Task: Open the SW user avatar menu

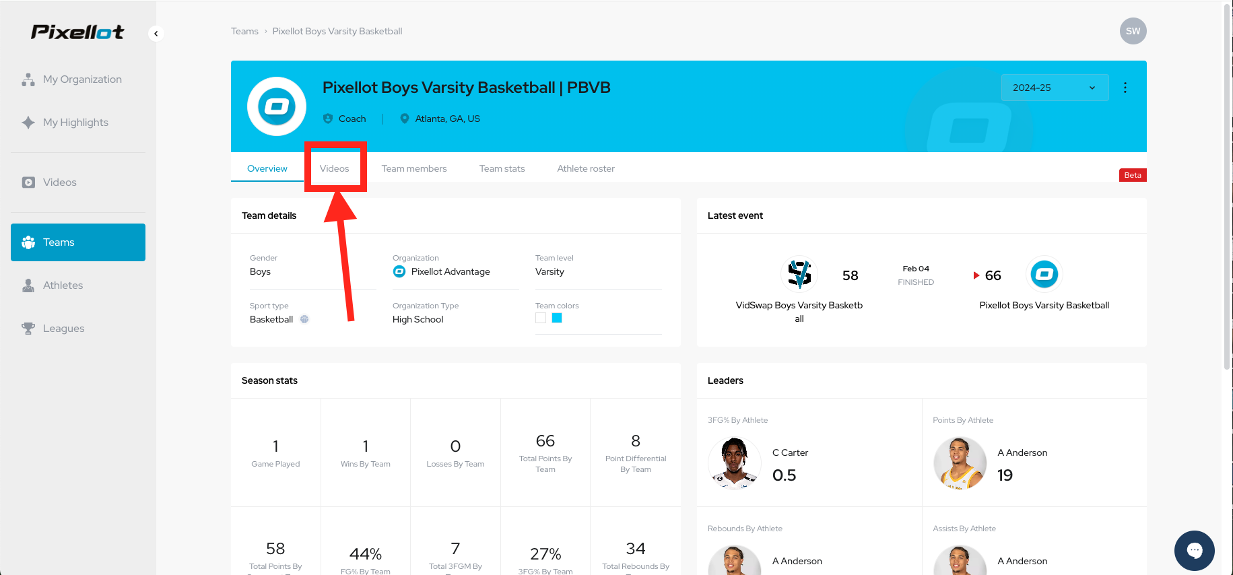Action: 1133,31
